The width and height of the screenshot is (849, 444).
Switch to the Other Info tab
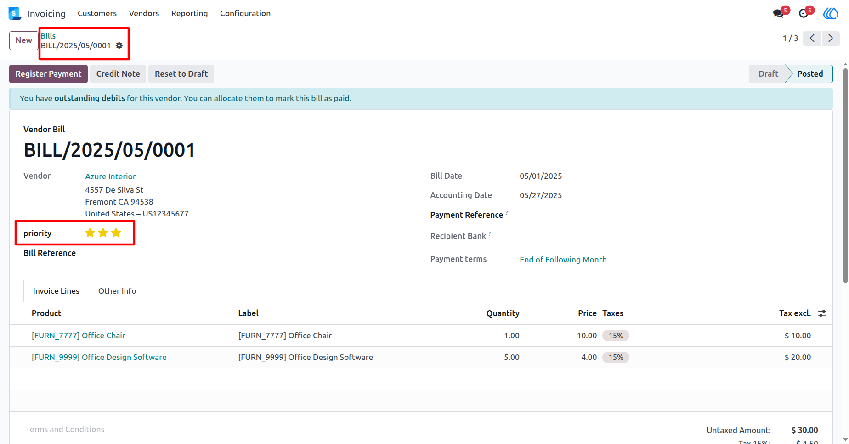[x=117, y=291]
